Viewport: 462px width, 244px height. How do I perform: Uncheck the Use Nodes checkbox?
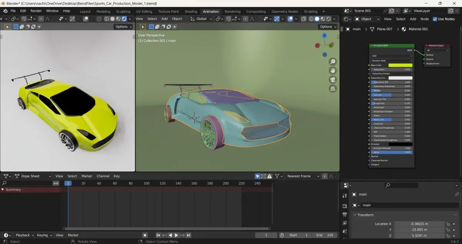pyautogui.click(x=435, y=19)
